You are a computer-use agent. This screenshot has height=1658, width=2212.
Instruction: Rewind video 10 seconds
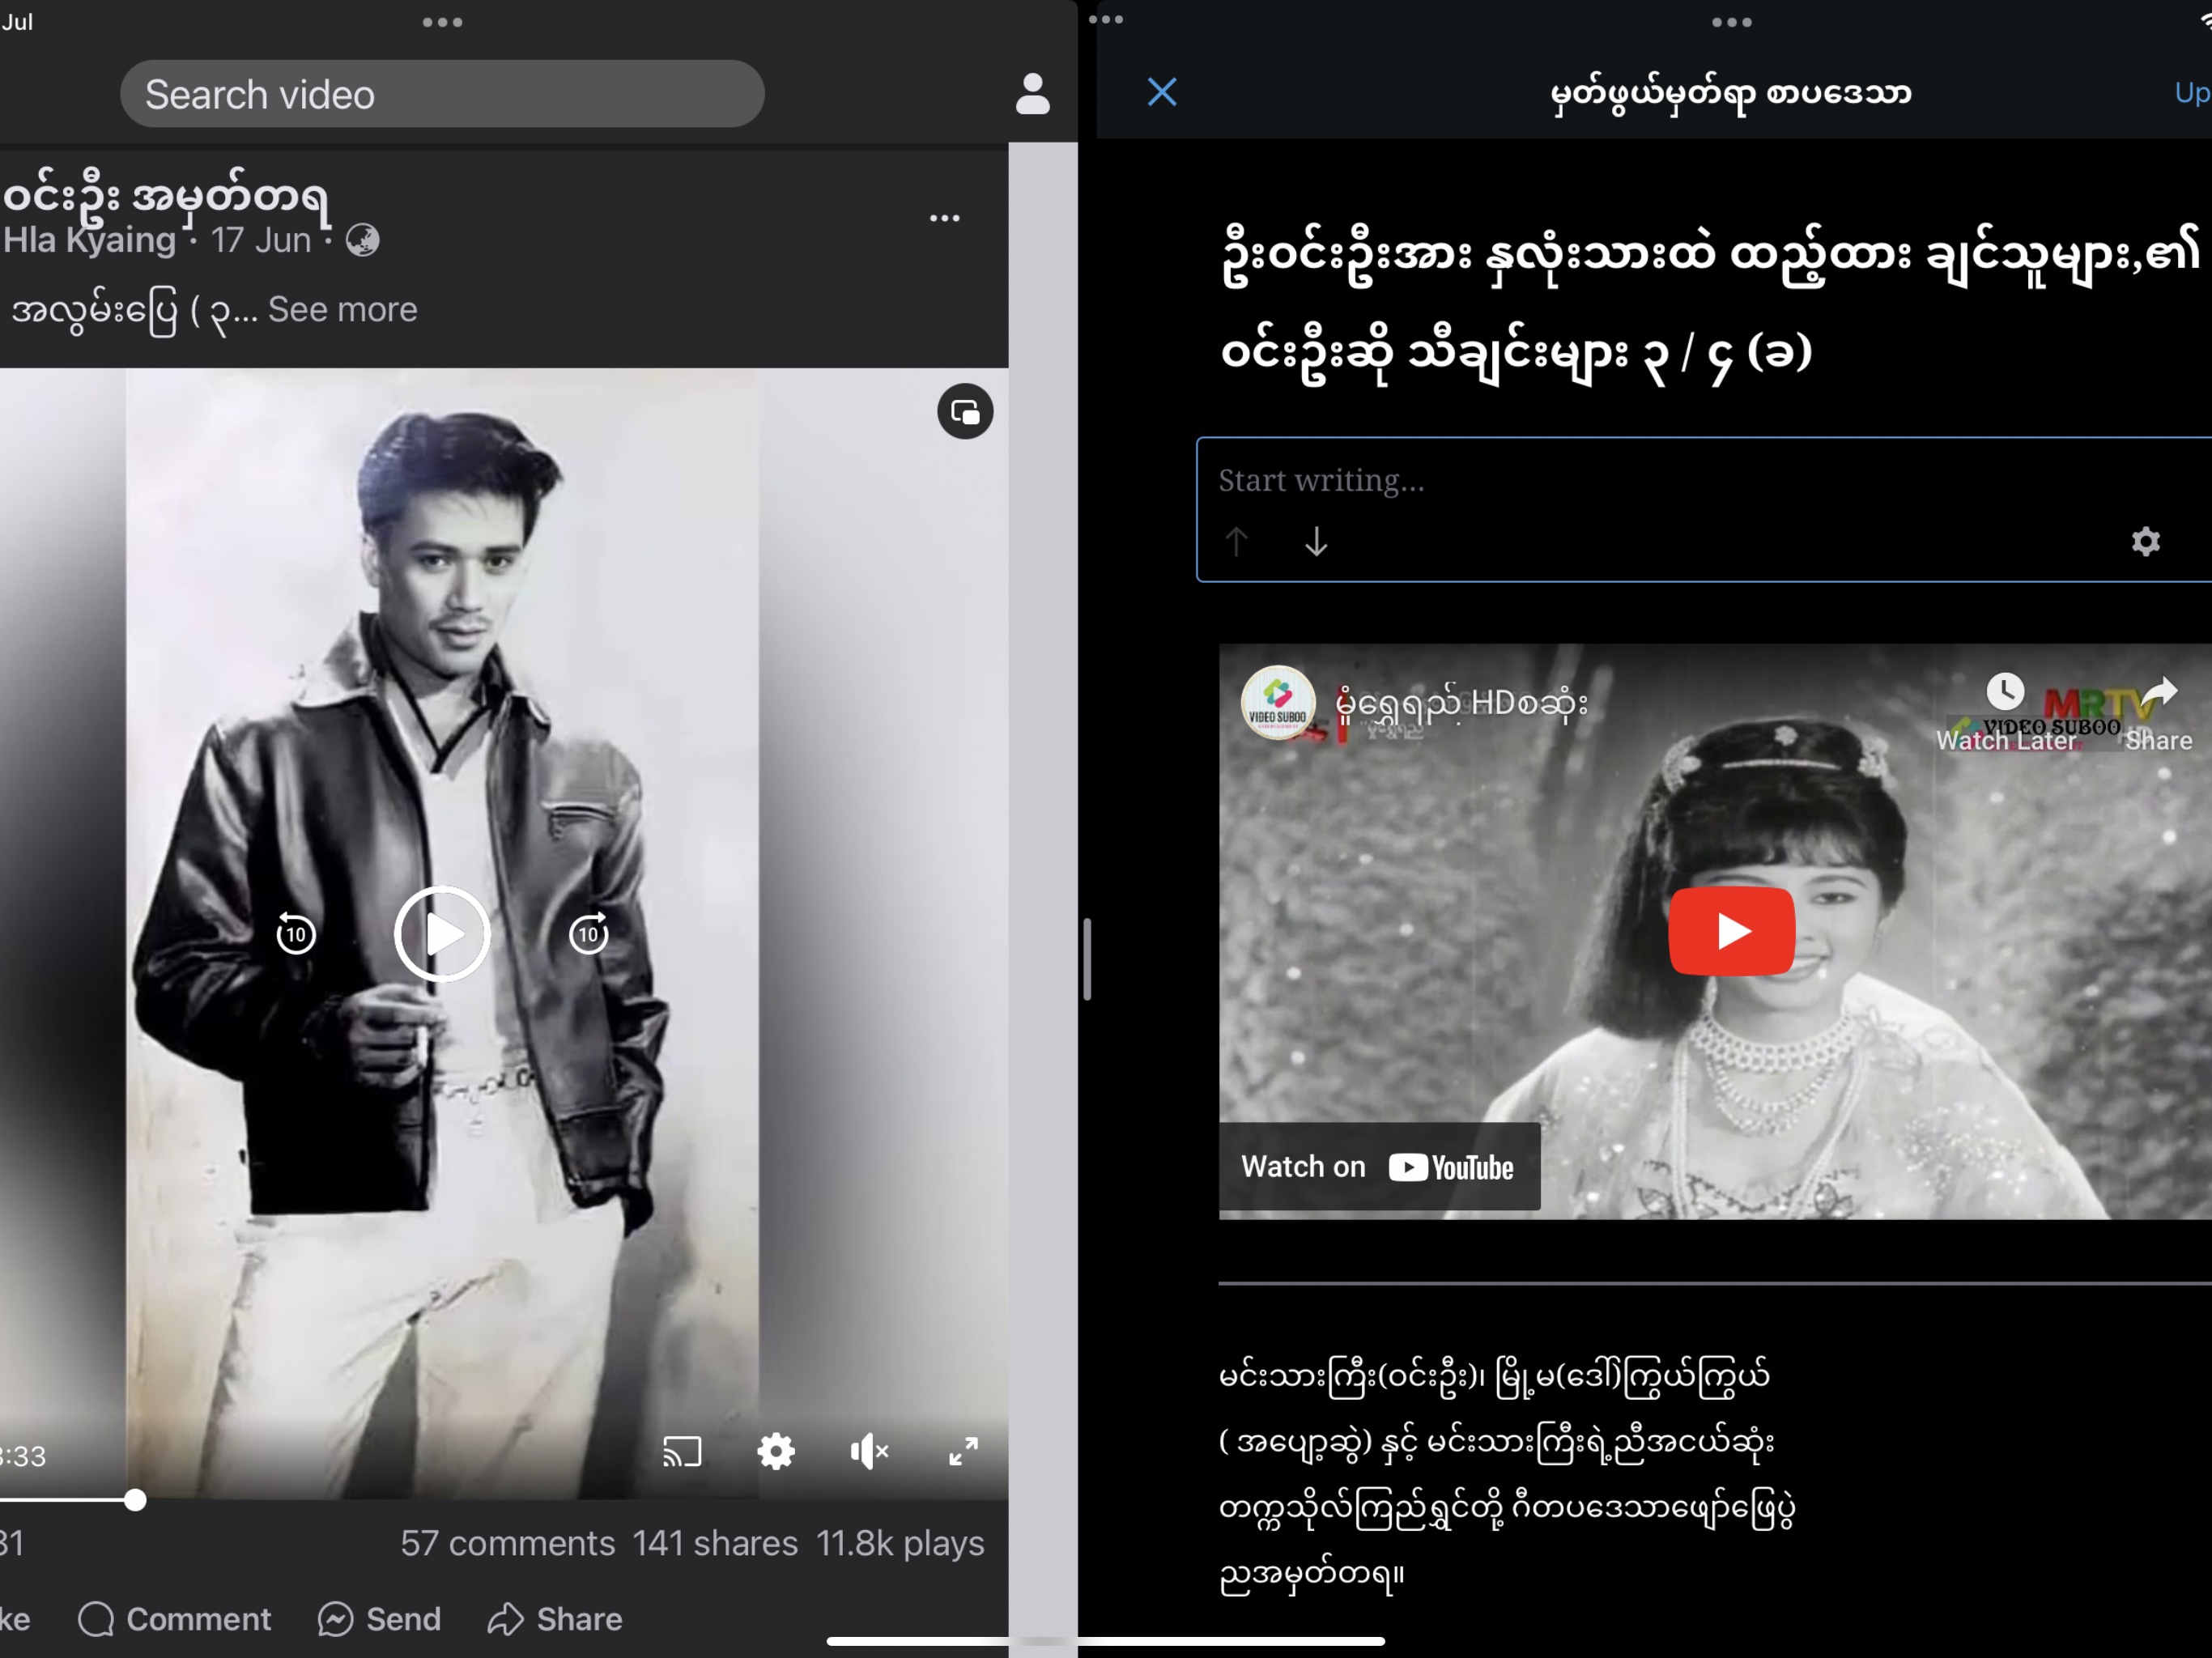coord(296,934)
